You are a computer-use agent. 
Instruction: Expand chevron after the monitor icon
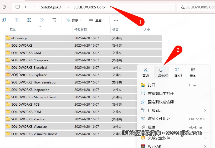pos(25,7)
